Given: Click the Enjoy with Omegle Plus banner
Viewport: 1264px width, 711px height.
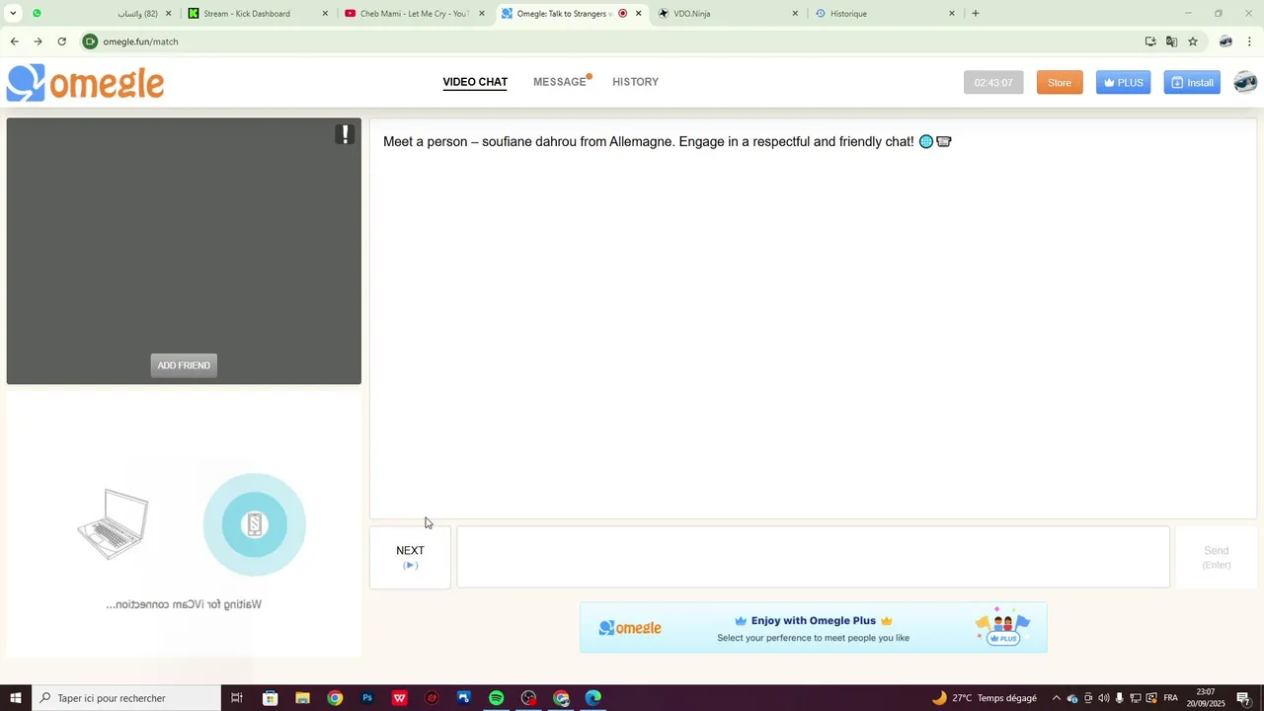Looking at the screenshot, I should [813, 628].
